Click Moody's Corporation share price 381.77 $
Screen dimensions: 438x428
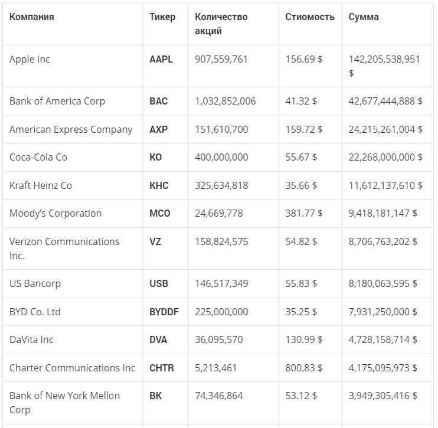[304, 214]
